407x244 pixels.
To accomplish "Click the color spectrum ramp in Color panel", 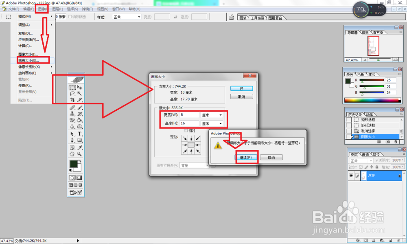I will click(372, 100).
